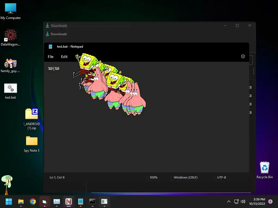Viewport: 278px width, 208px height.
Task: Select the test.bat desktop file
Action: [x=11, y=91]
